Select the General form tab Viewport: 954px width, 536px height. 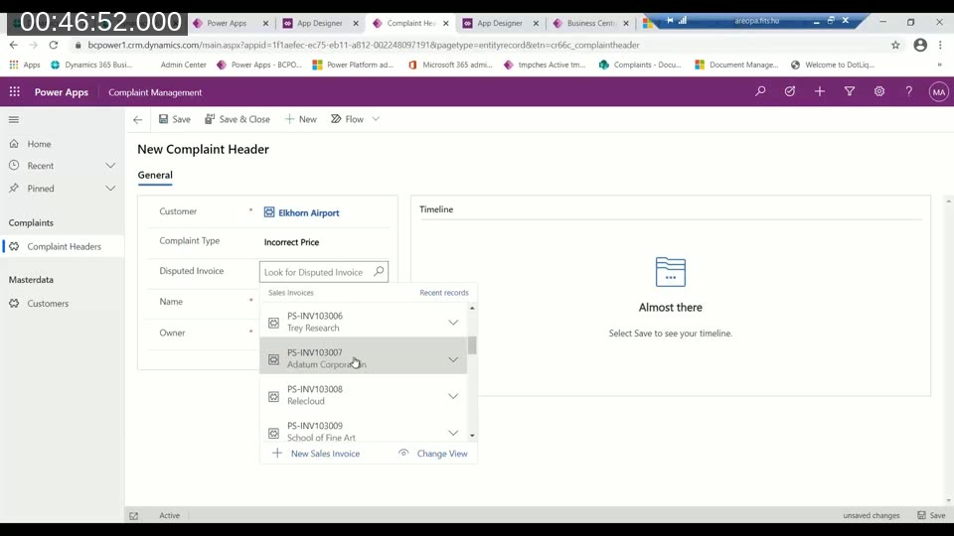155,175
